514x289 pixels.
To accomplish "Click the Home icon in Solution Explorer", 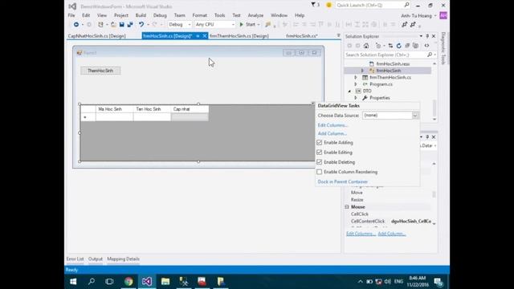I will (366, 46).
